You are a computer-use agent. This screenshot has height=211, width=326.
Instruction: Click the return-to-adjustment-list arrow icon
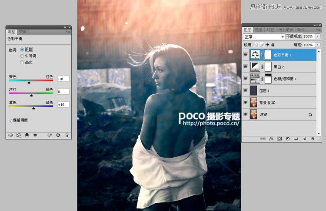[10, 135]
